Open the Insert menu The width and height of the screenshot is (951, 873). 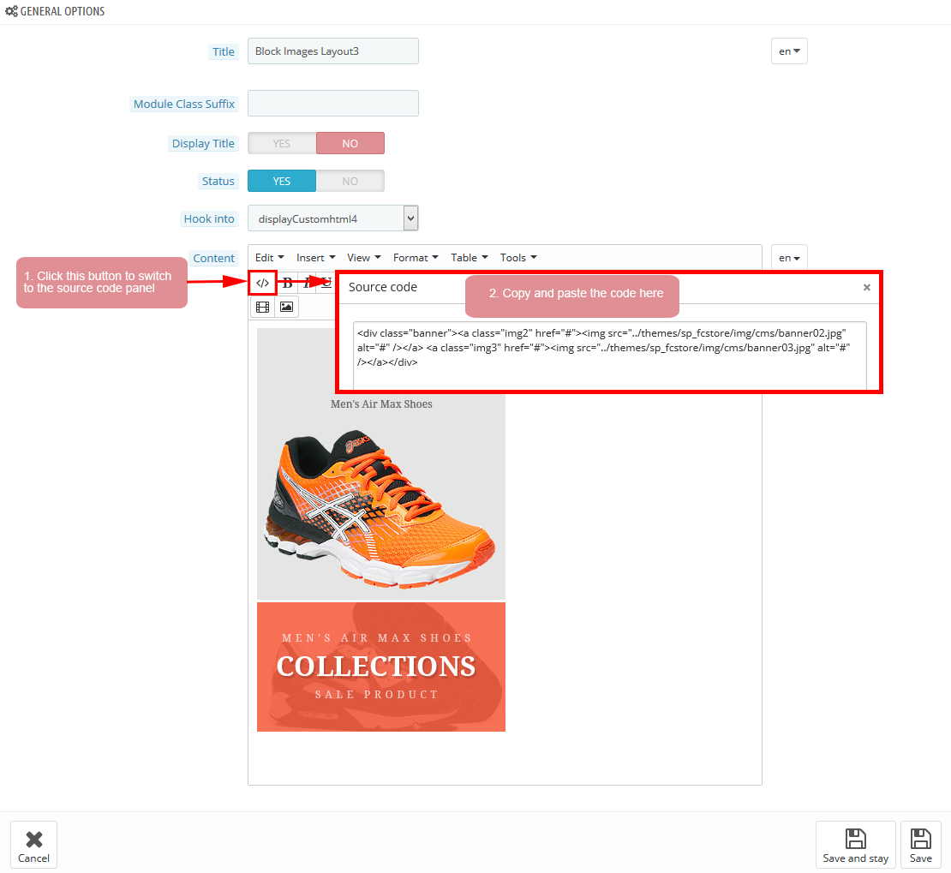(x=315, y=258)
